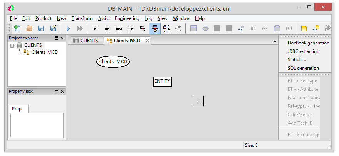The width and height of the screenshot is (339, 156).
Task: Close the Clients_MCD tab
Action: pyautogui.click(x=147, y=41)
